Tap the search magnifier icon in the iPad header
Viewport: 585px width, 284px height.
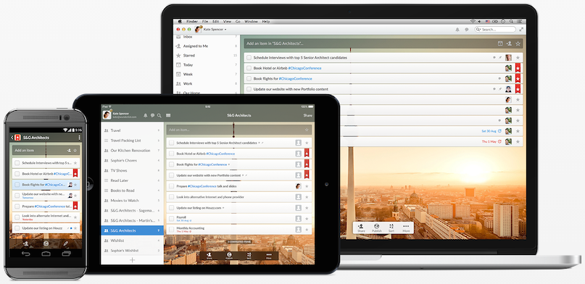pos(159,115)
